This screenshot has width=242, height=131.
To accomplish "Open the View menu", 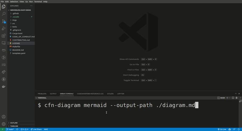I will [x=21, y=2].
